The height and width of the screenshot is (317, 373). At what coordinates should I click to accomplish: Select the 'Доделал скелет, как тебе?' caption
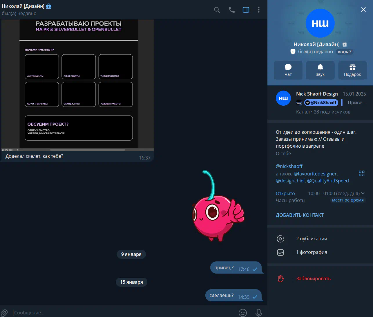coord(35,156)
